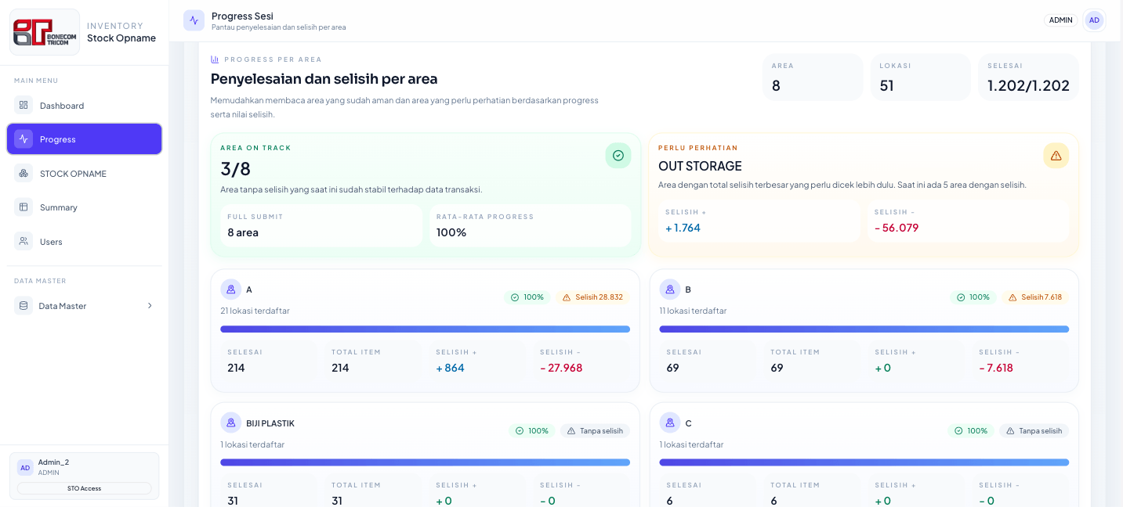
Task: Go to the Summary menu item
Action: click(85, 207)
